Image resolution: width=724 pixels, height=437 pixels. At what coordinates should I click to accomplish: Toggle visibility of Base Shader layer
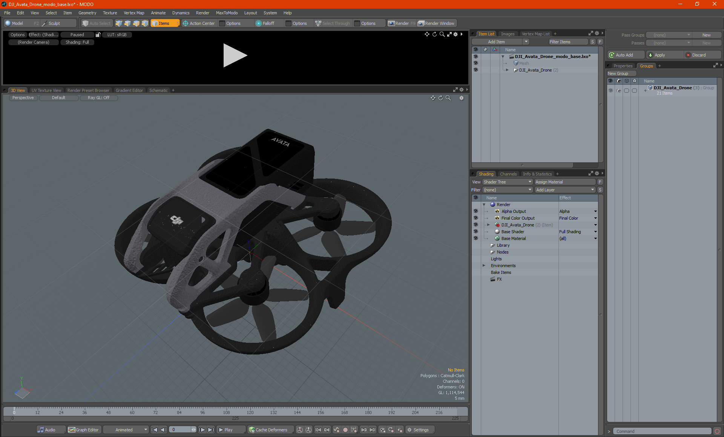click(476, 232)
